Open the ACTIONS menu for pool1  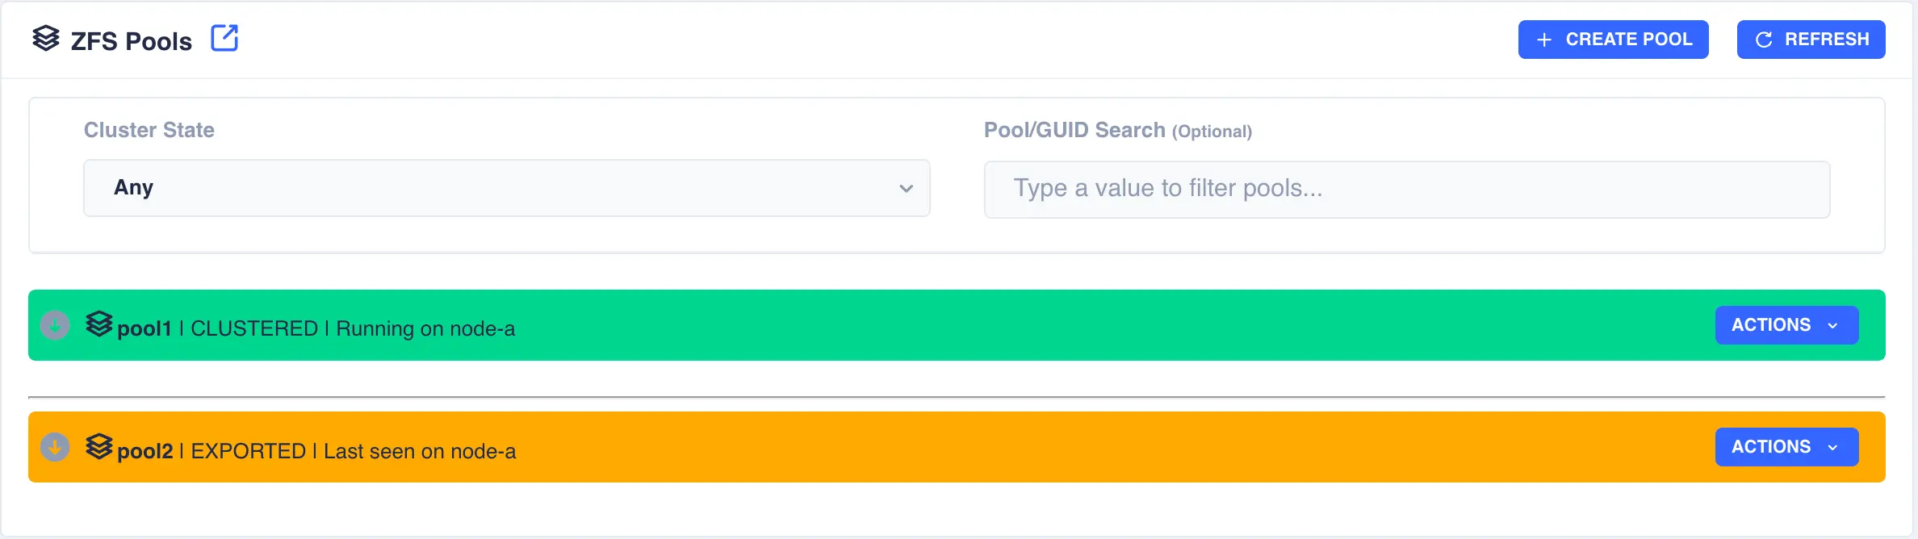1786,325
